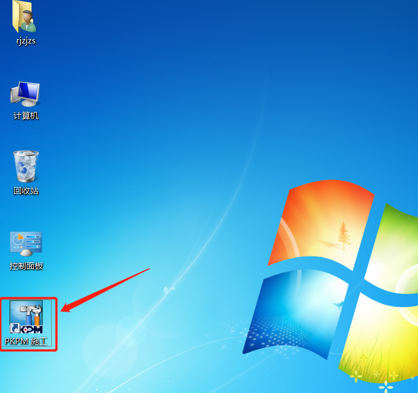Click the shortcut arrow overlay on PKPM icon
The height and width of the screenshot is (393, 418).
[x=15, y=328]
